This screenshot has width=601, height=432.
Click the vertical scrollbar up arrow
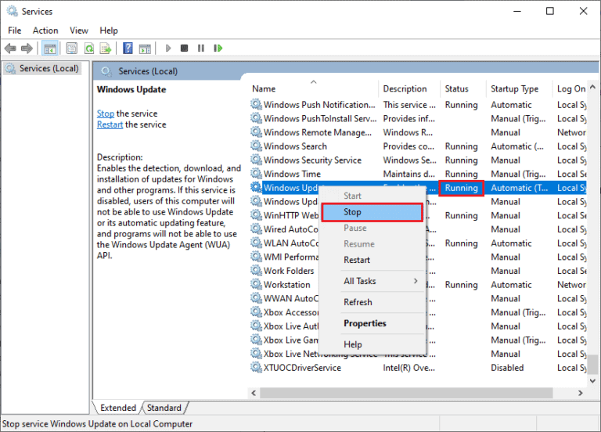pos(592,88)
